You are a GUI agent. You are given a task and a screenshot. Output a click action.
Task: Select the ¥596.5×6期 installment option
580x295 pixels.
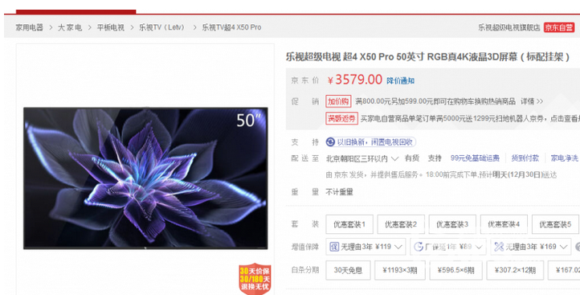(x=455, y=270)
